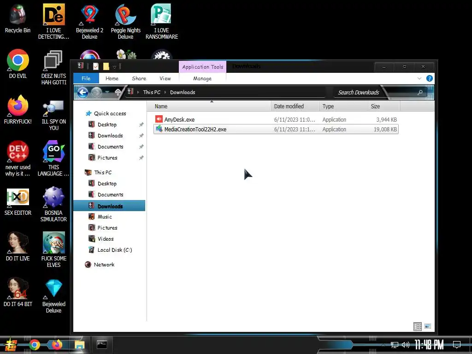The image size is (472, 354).
Task: Click the taskbar clock showing 11:48 PM
Action: [x=429, y=345]
